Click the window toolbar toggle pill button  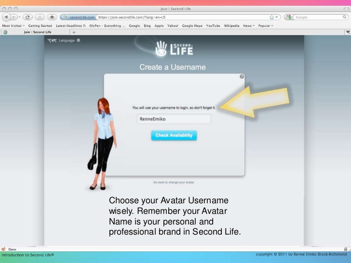click(x=347, y=9)
